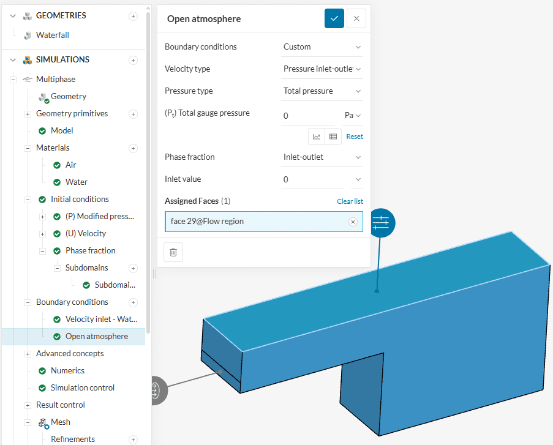The height and width of the screenshot is (445, 553).
Task: Open the Simulation control tree item
Action: pyautogui.click(x=82, y=388)
